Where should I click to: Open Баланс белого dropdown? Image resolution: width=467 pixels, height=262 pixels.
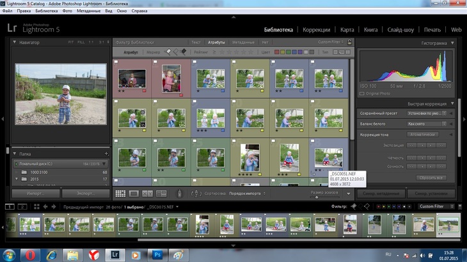[427, 124]
